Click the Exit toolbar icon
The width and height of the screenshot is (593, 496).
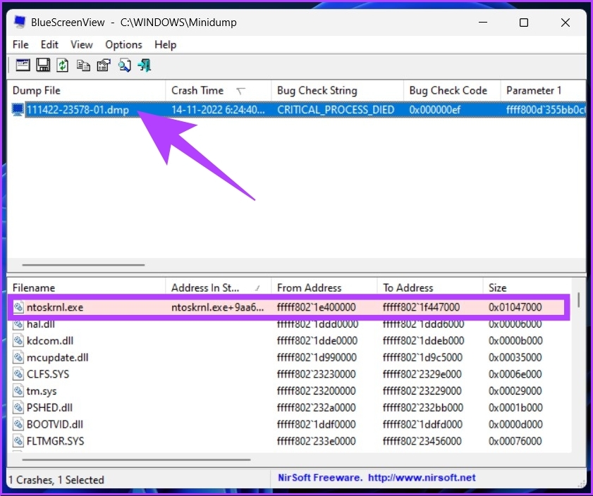[x=145, y=66]
